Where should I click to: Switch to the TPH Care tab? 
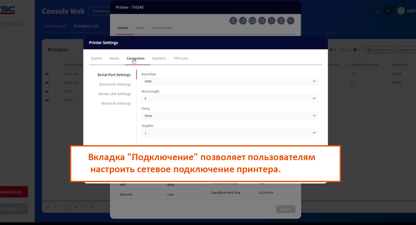181,58
